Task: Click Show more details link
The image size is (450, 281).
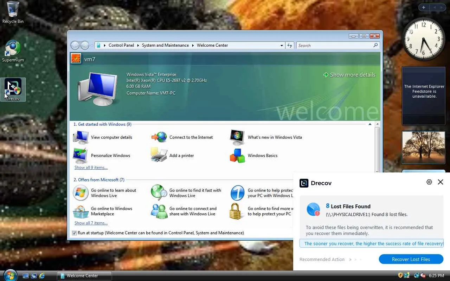Action: [349, 75]
